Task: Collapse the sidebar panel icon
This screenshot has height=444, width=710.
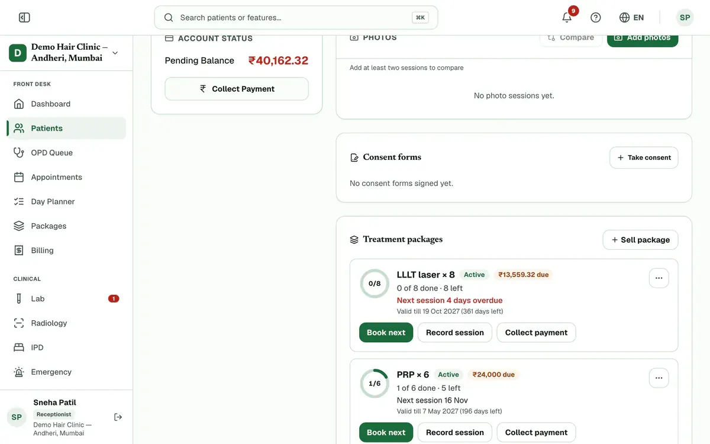Action: click(x=24, y=18)
